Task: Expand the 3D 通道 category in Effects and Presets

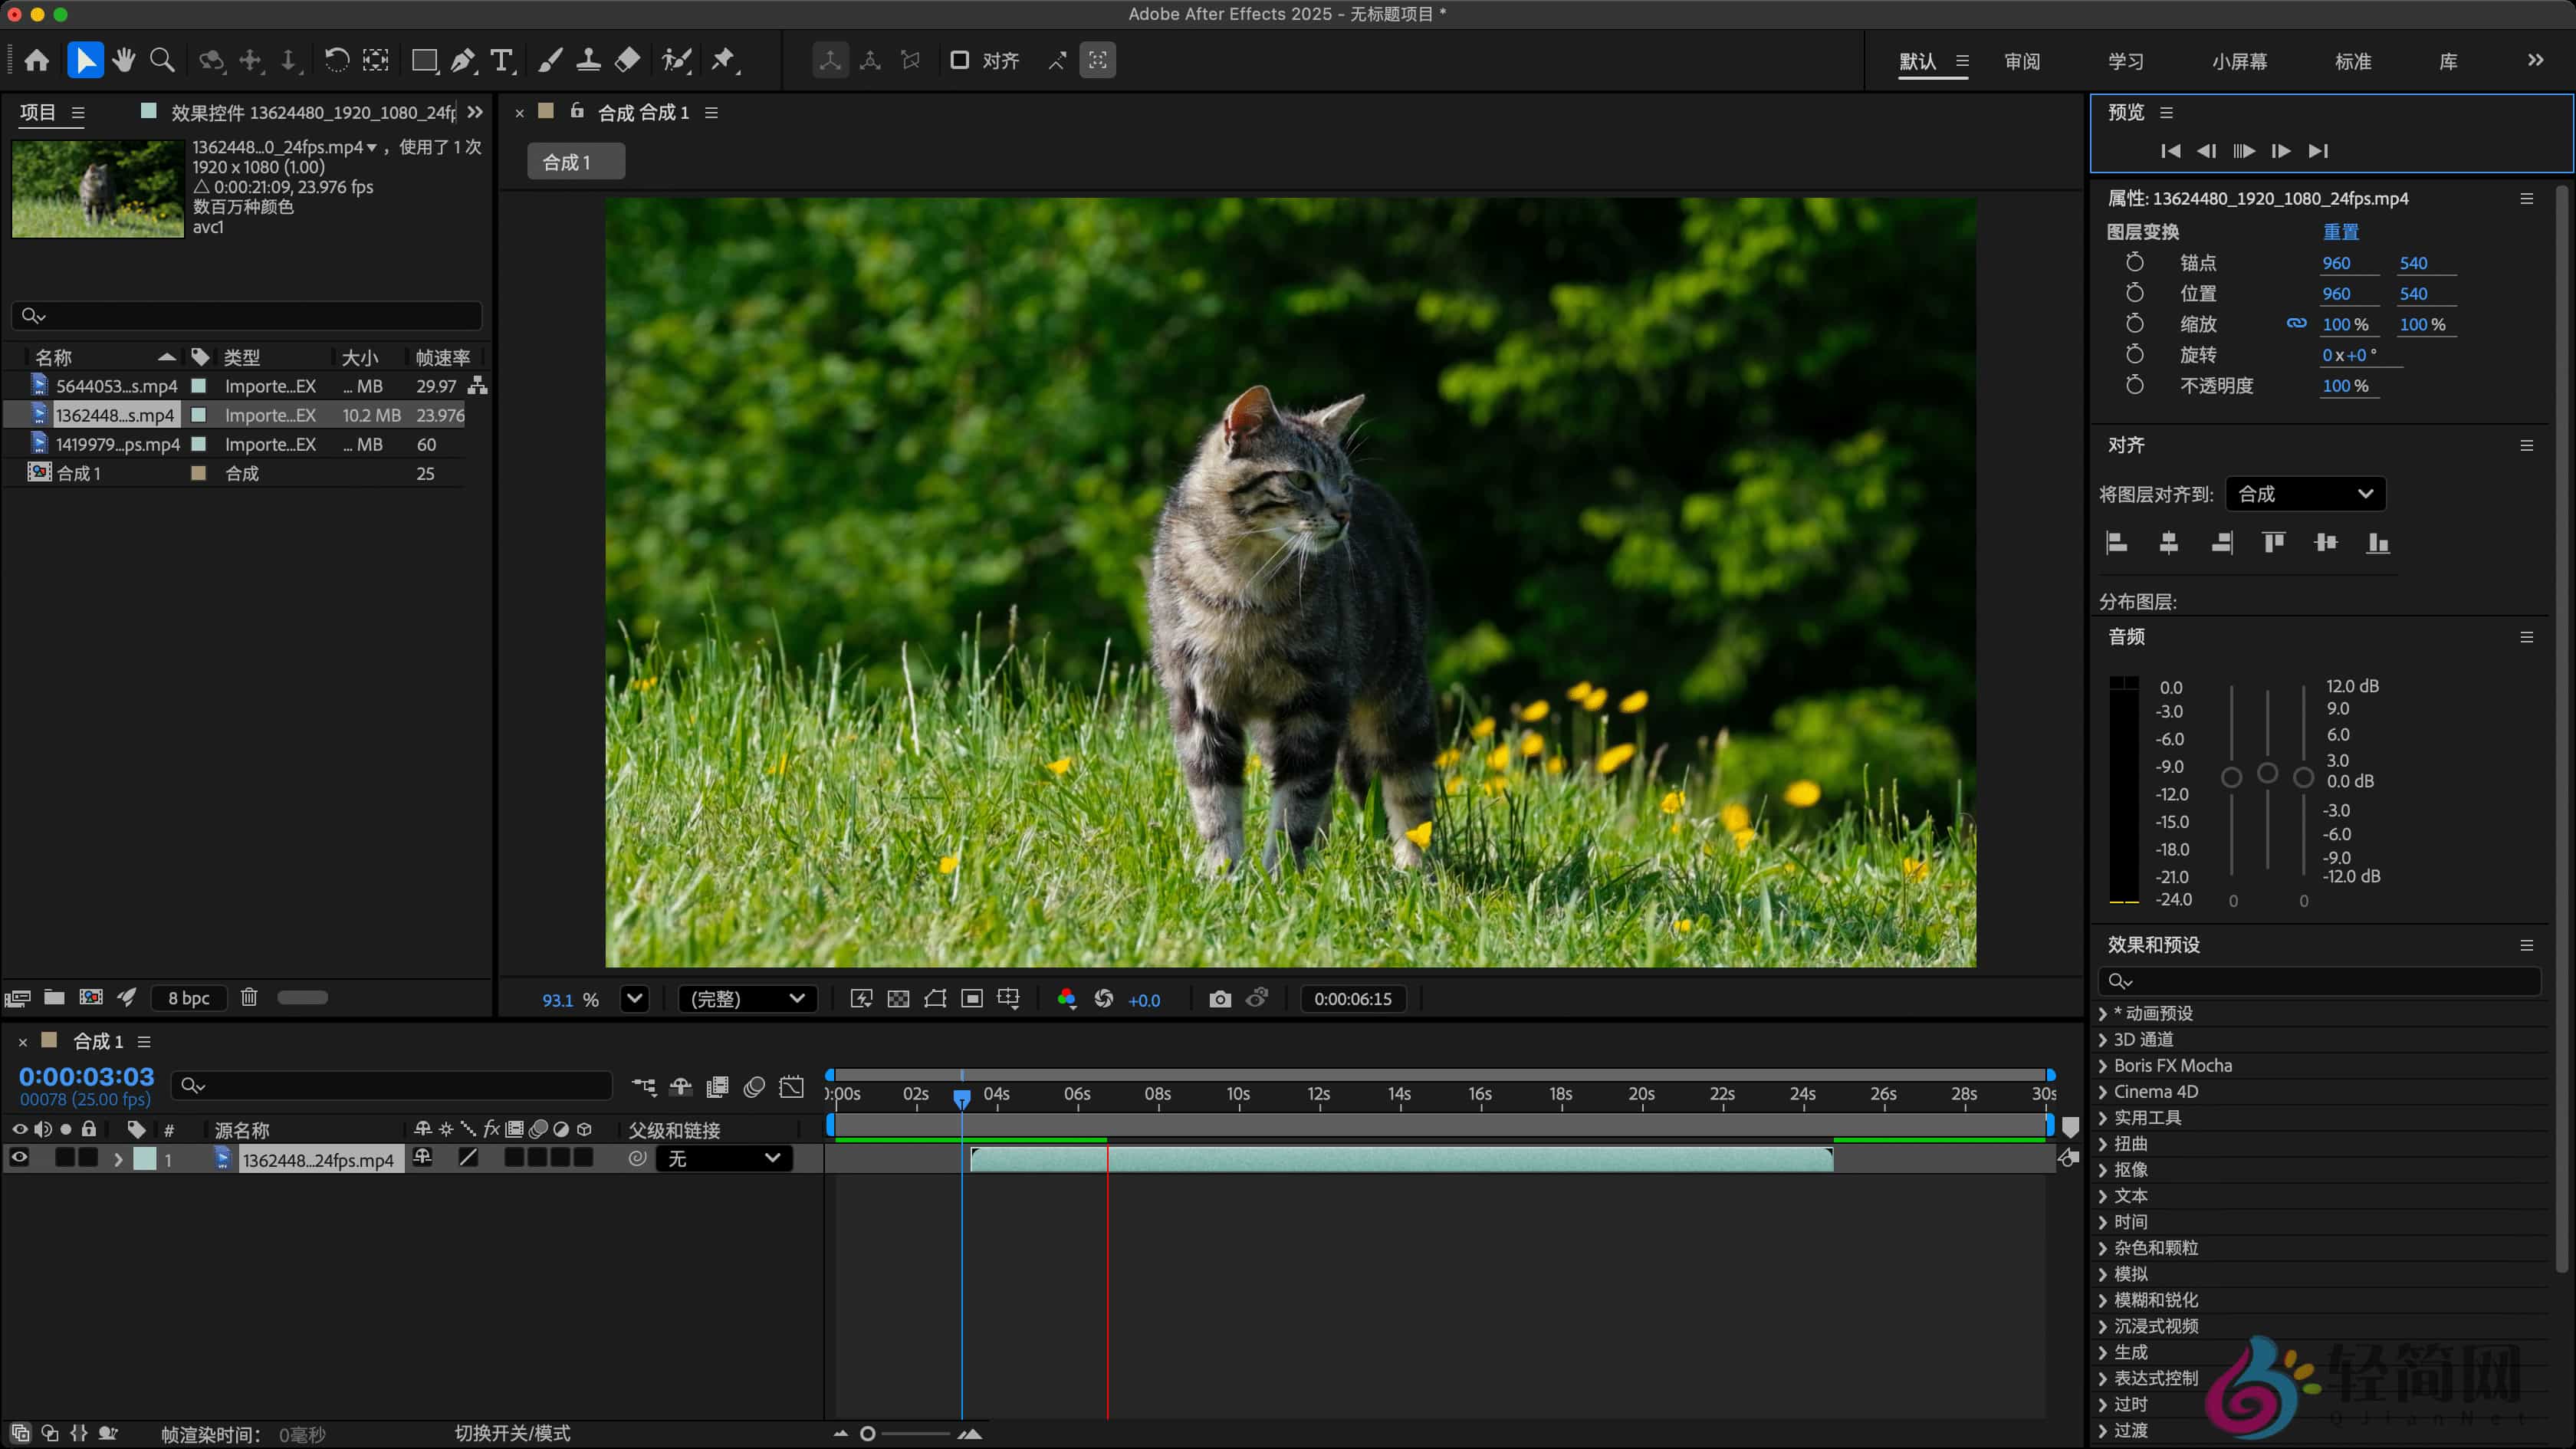Action: click(x=2104, y=1039)
